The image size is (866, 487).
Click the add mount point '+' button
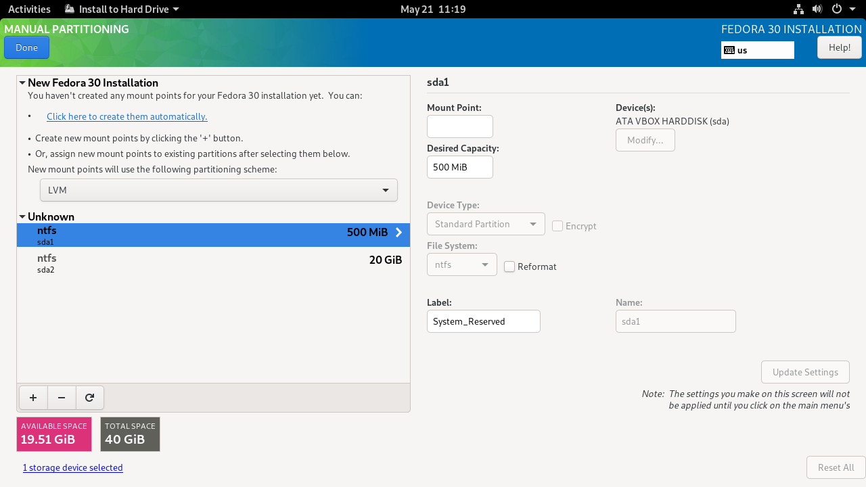pyautogui.click(x=33, y=398)
